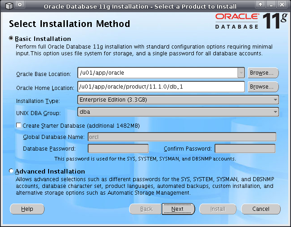Click the Help button
Image resolution: width=291 pixels, height=227 pixels.
(x=27, y=209)
